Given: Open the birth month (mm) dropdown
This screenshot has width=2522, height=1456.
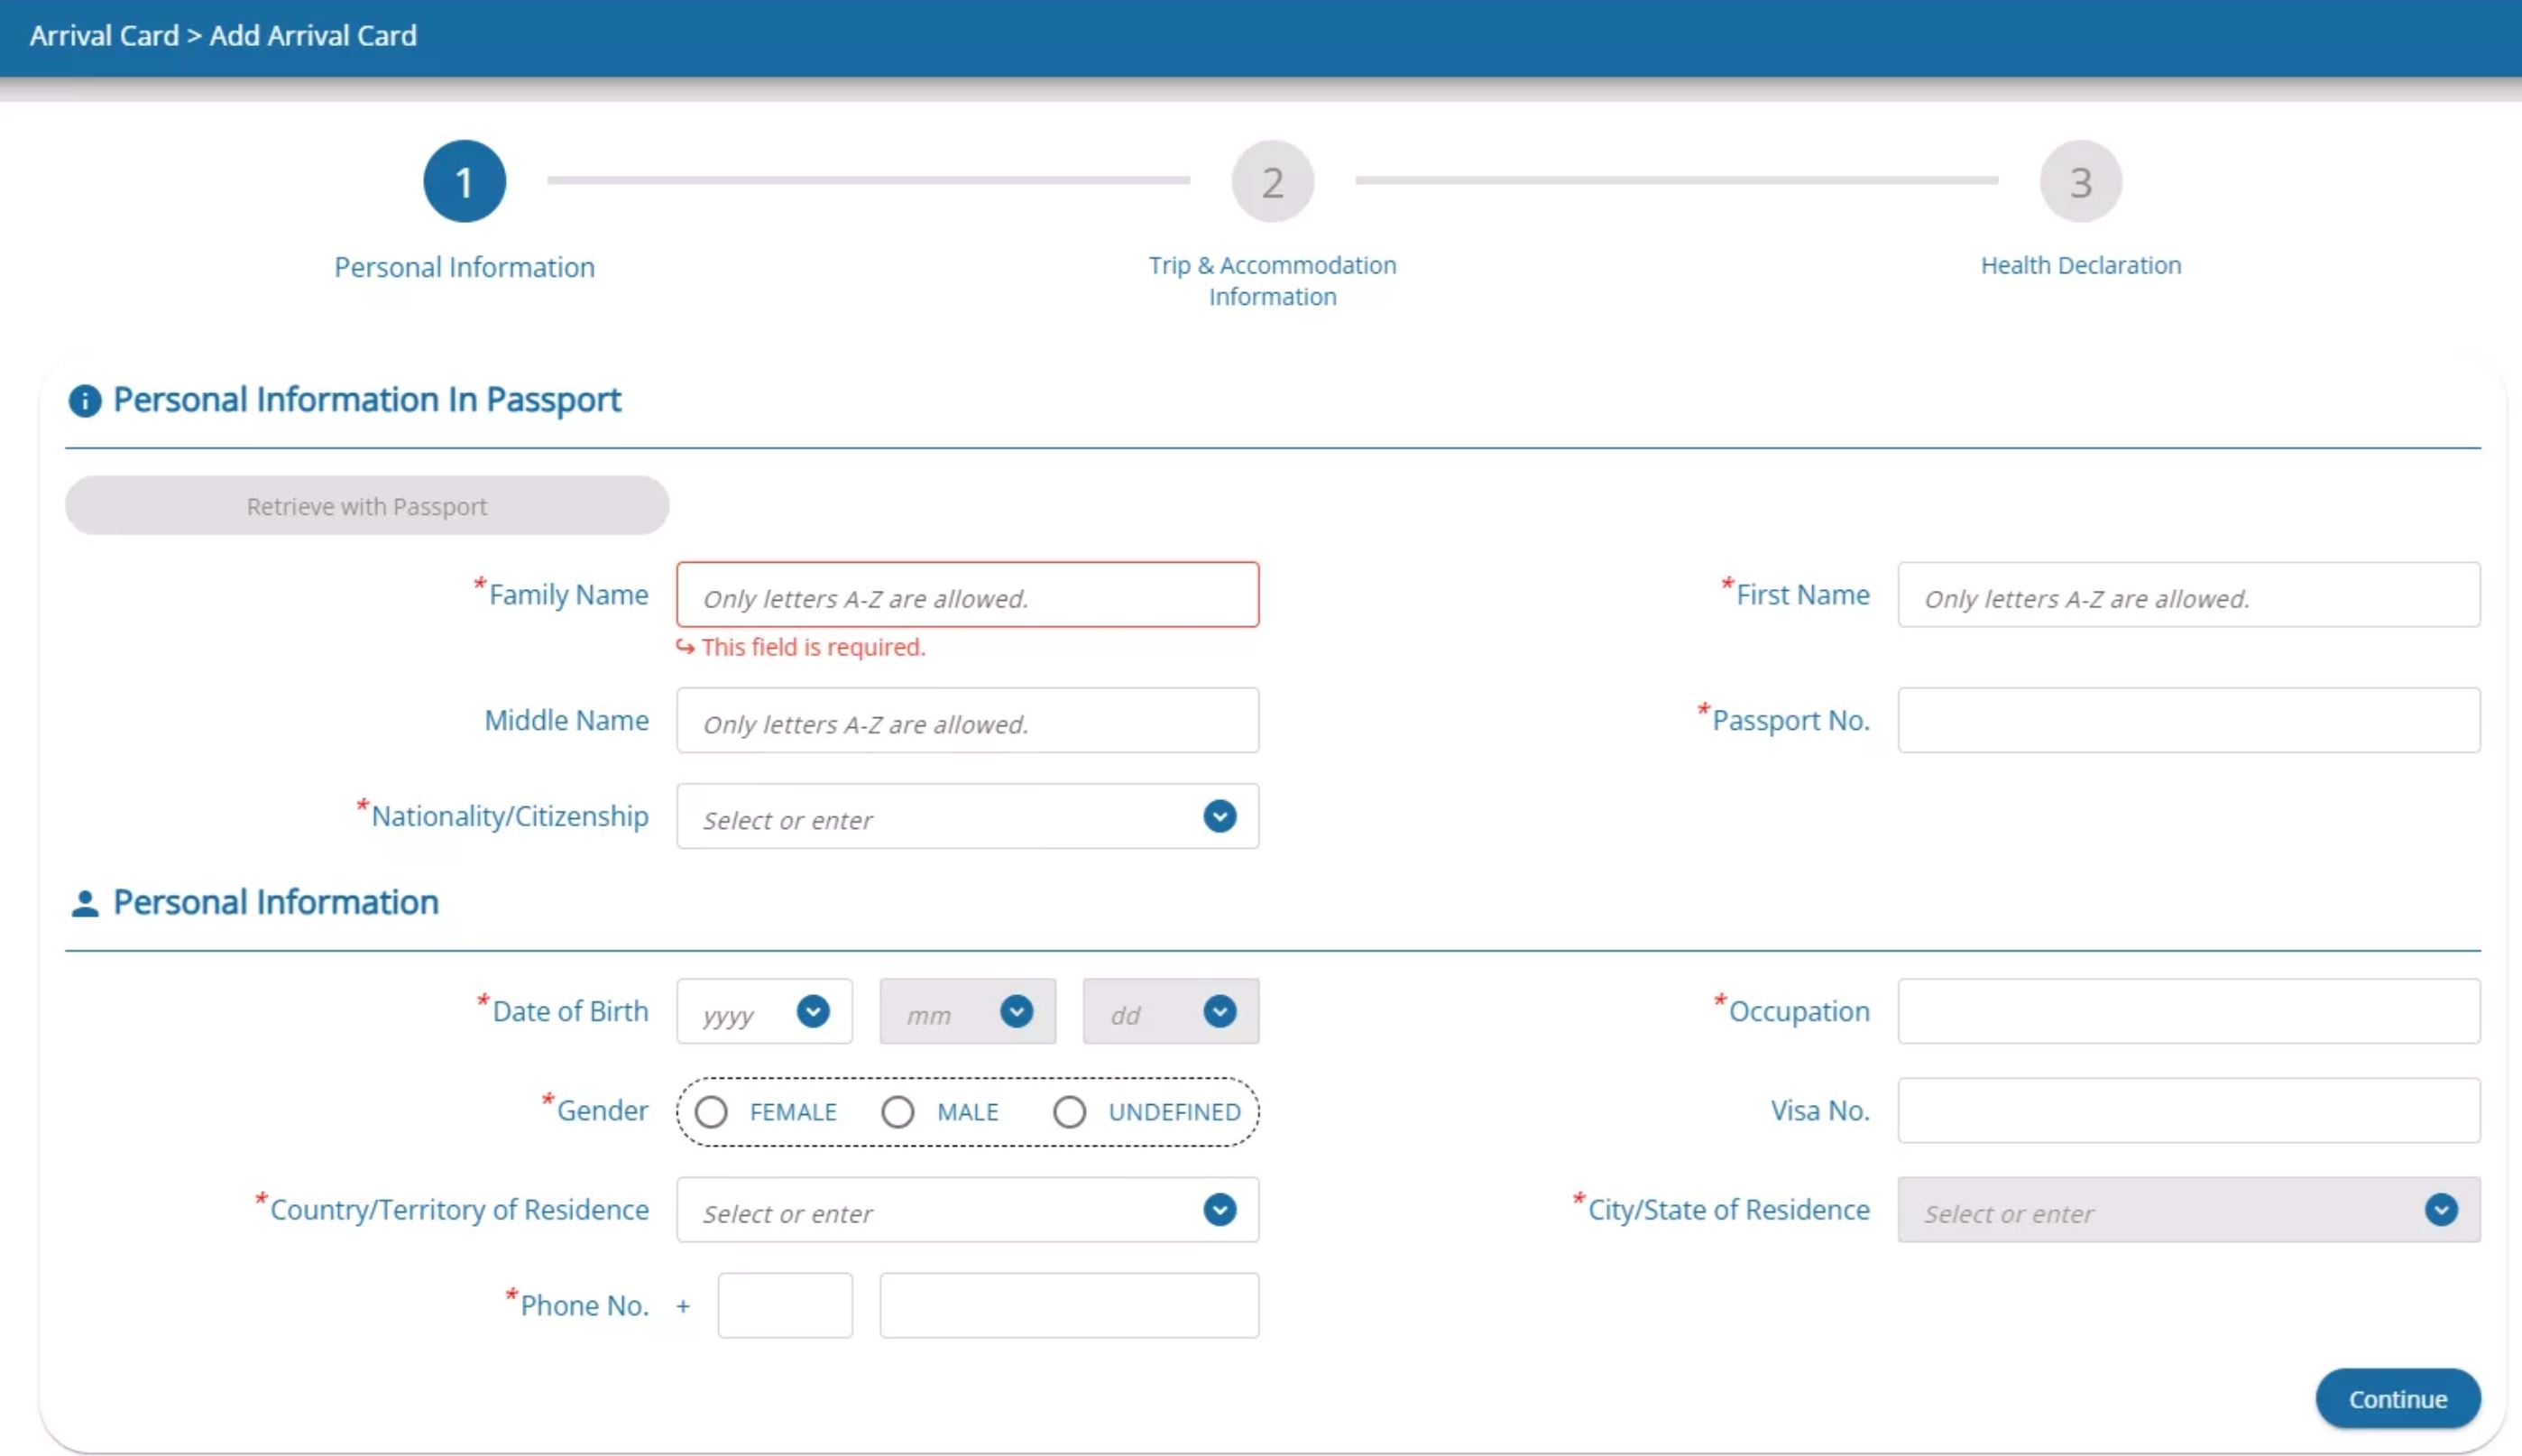Looking at the screenshot, I should click(x=967, y=1012).
